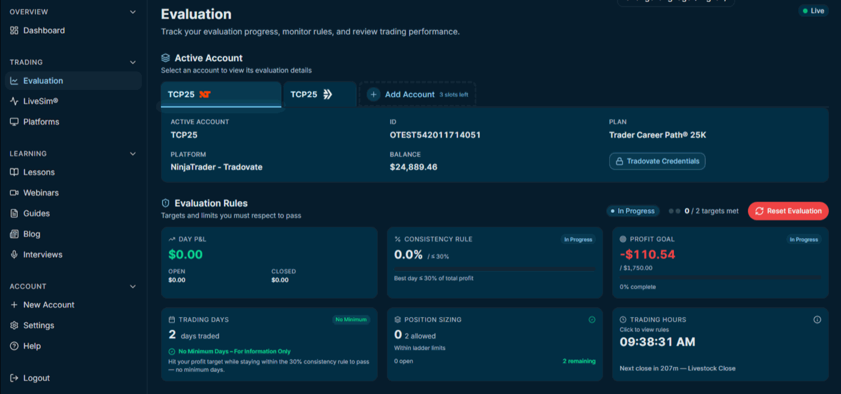Click the Active Account layers icon

coord(166,58)
